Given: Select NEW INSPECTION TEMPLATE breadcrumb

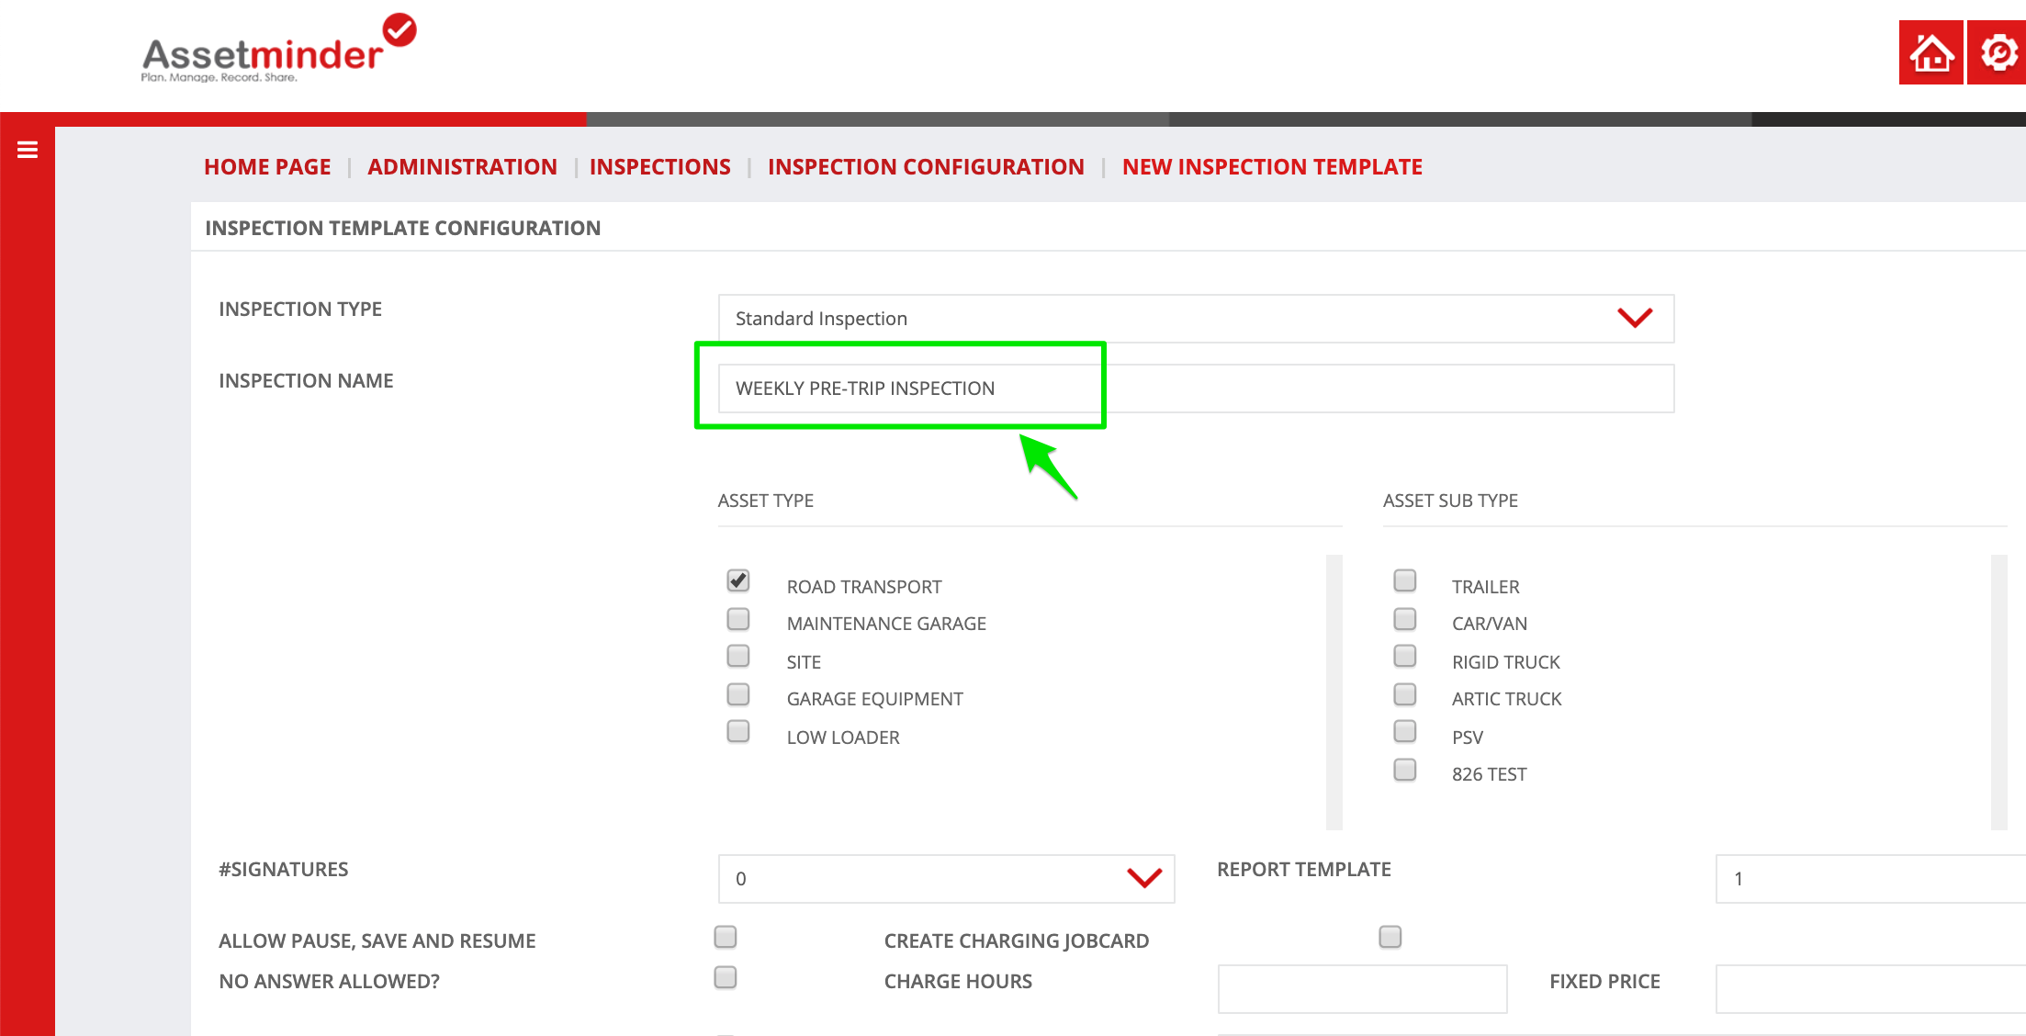Looking at the screenshot, I should click(1272, 166).
